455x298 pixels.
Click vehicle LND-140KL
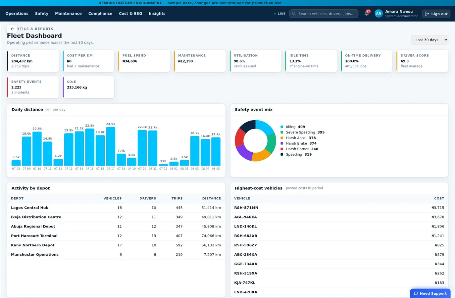(x=245, y=226)
